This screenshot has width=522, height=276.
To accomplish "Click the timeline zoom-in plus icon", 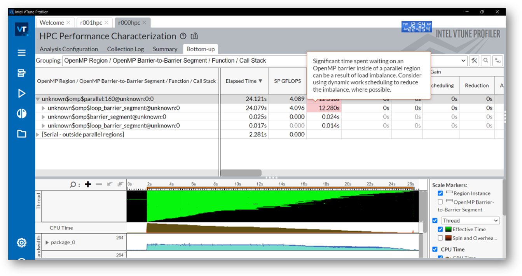I will pyautogui.click(x=88, y=184).
